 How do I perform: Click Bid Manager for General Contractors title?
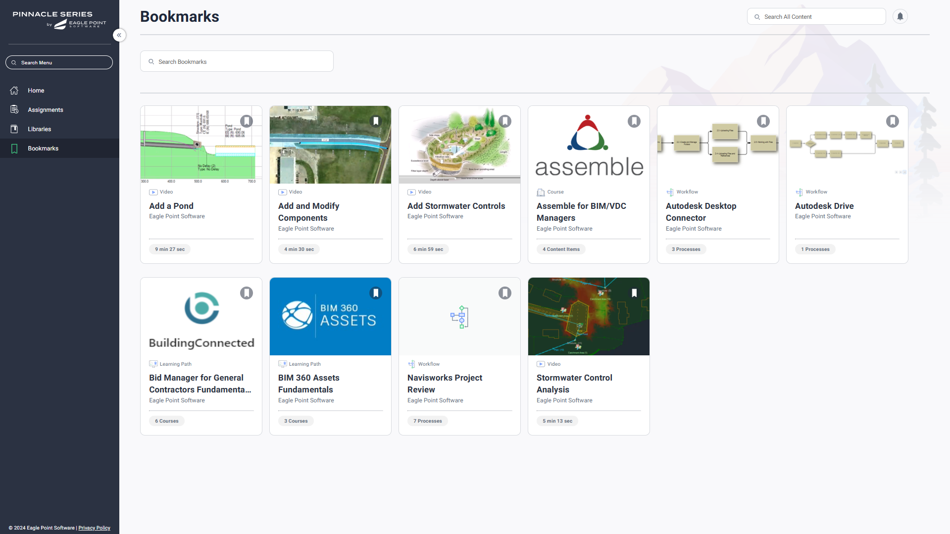pos(200,384)
